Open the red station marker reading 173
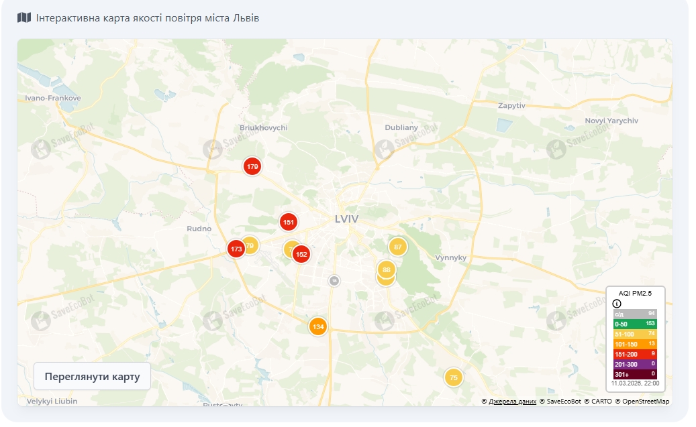The height and width of the screenshot is (427, 696). (x=236, y=249)
